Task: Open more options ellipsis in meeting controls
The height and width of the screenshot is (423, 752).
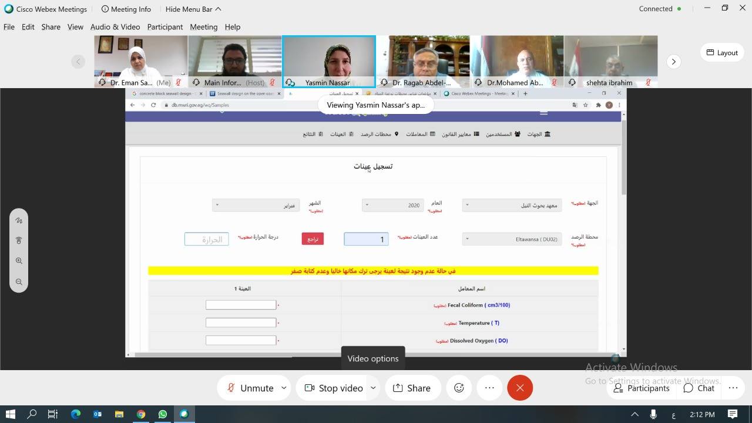Action: click(489, 388)
